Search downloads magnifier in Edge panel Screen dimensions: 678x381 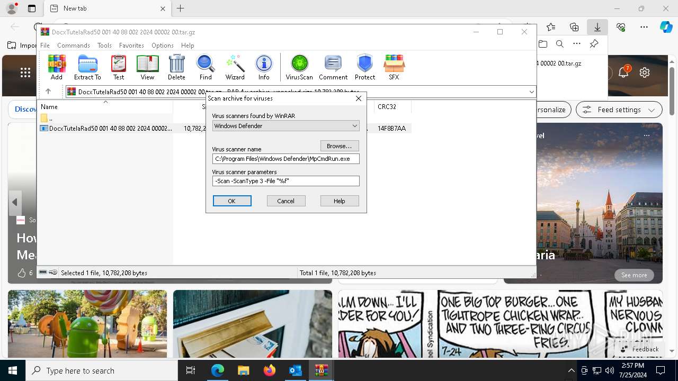point(560,44)
